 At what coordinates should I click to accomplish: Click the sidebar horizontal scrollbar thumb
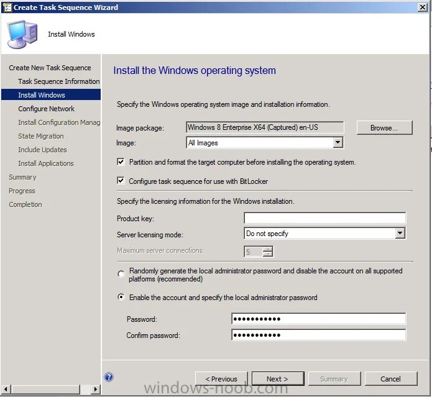point(45,389)
